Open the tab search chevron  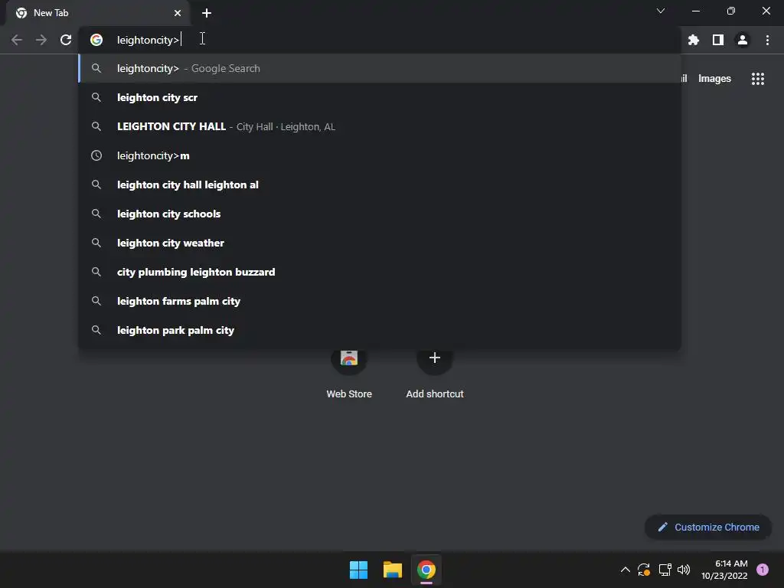tap(661, 11)
